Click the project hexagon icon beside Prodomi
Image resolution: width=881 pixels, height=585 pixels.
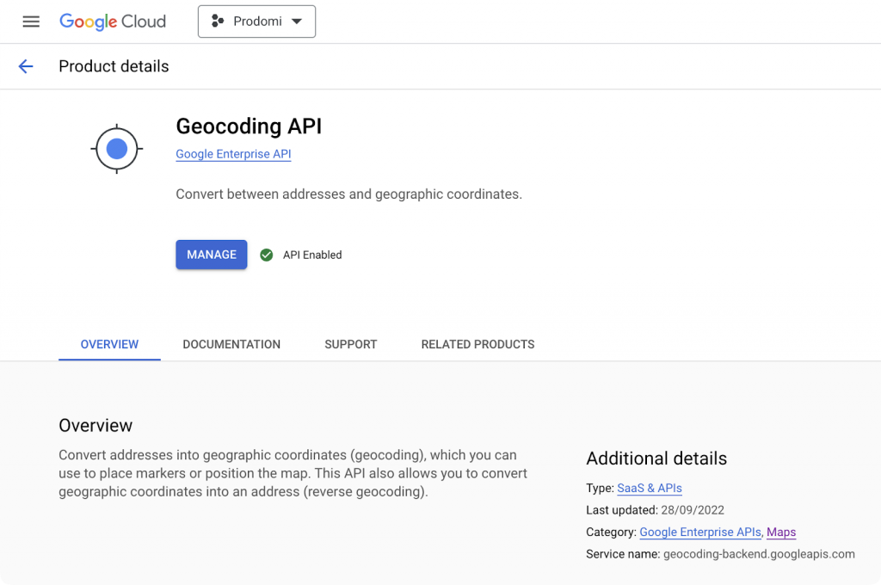tap(218, 22)
